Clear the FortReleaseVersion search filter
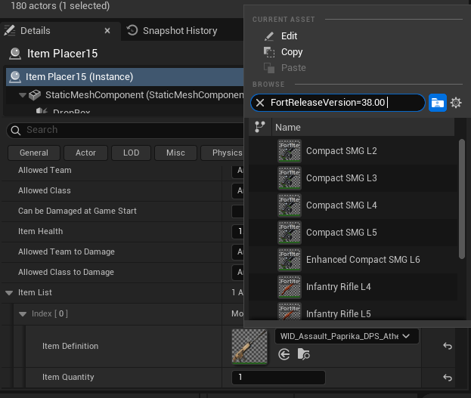The width and height of the screenshot is (471, 398). (x=260, y=103)
